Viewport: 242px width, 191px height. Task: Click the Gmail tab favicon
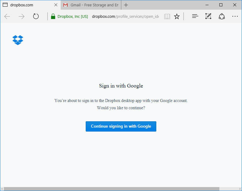click(65, 5)
